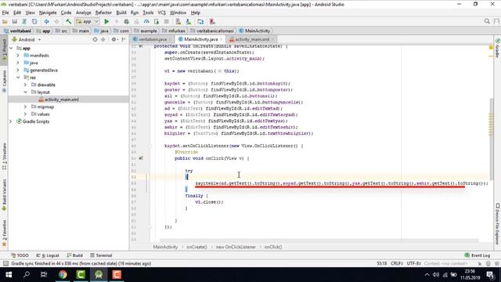Click the onCreate() breadcrumb below the editor
501x282 pixels.
[196, 248]
